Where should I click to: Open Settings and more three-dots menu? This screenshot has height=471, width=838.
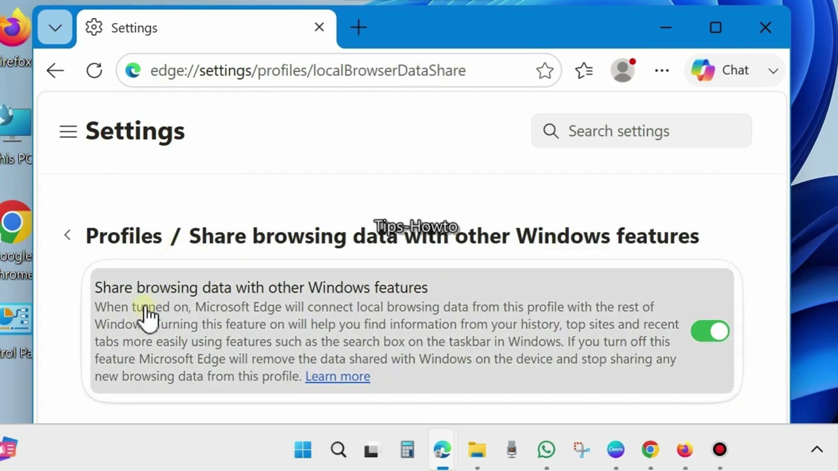pyautogui.click(x=662, y=71)
